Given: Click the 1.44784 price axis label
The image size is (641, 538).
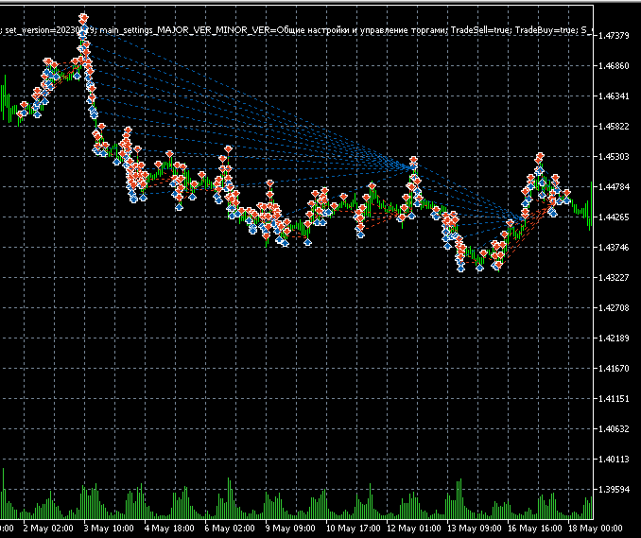Looking at the screenshot, I should pyautogui.click(x=614, y=187).
